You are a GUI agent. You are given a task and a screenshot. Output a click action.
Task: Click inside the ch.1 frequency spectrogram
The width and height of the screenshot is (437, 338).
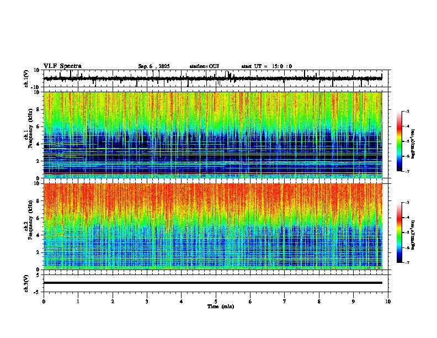tap(212, 135)
